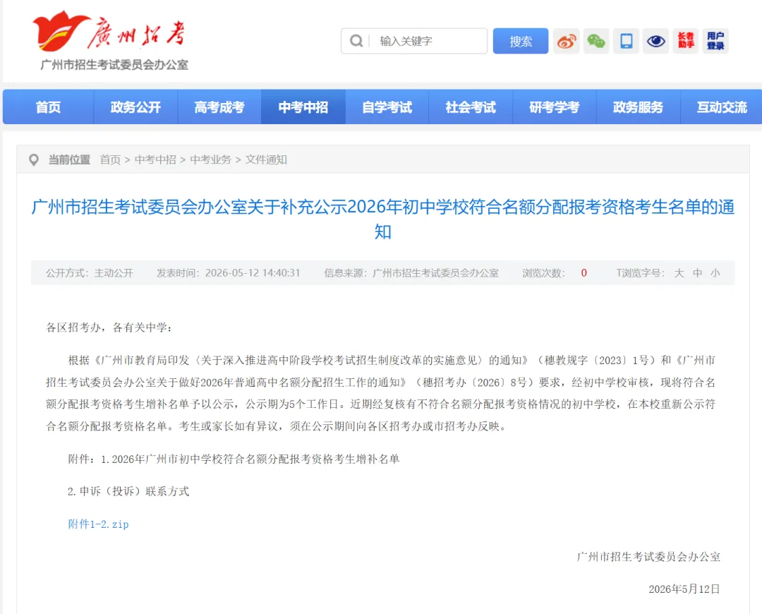This screenshot has height=614, width=762.
Task: Click the 2026年5月12日 date signature
Action: [x=684, y=589]
